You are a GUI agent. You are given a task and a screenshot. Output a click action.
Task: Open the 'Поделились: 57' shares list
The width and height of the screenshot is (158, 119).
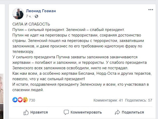click(x=138, y=100)
